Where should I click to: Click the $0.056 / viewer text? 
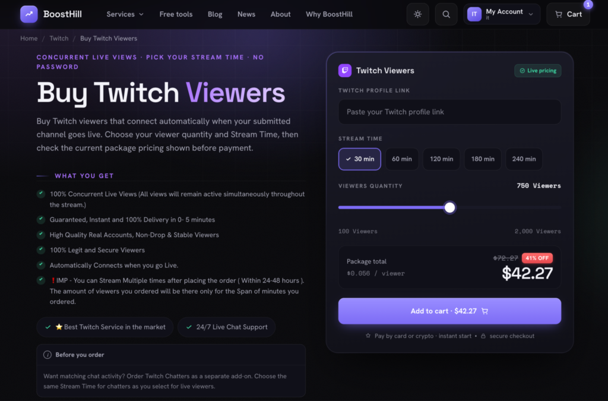pos(376,273)
